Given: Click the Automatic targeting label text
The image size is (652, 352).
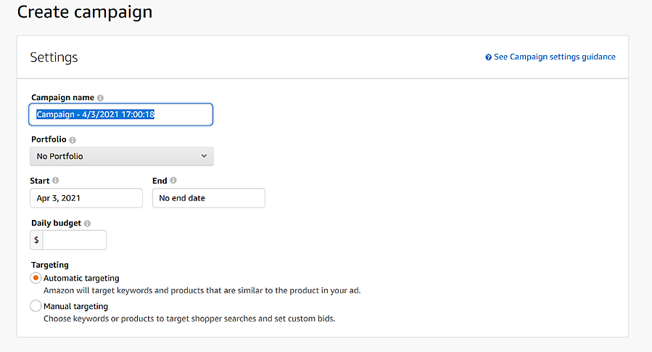Looking at the screenshot, I should click(81, 278).
